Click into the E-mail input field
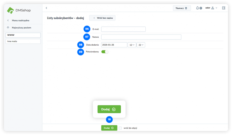The height and width of the screenshot is (135, 232). pyautogui.click(x=123, y=29)
